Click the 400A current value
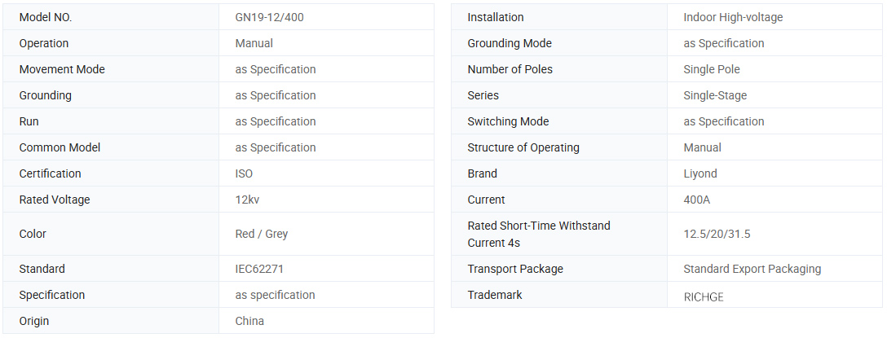The width and height of the screenshot is (887, 338). pos(698,200)
